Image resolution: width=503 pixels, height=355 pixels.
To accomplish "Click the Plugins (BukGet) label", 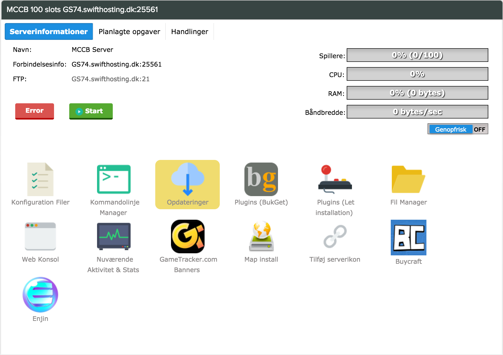I will point(261,202).
